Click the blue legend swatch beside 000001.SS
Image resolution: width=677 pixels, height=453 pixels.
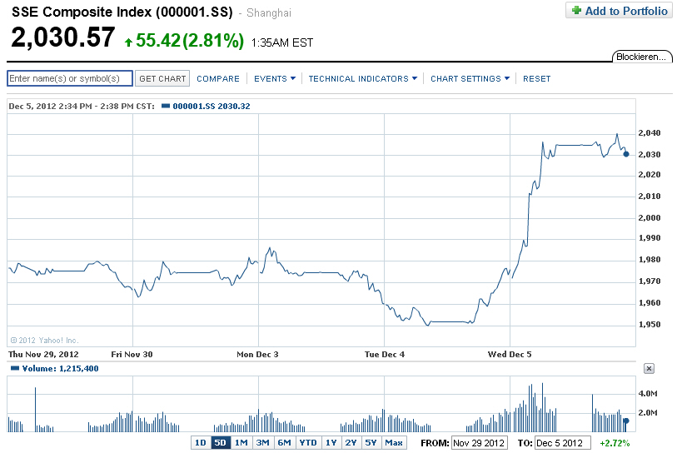[166, 106]
